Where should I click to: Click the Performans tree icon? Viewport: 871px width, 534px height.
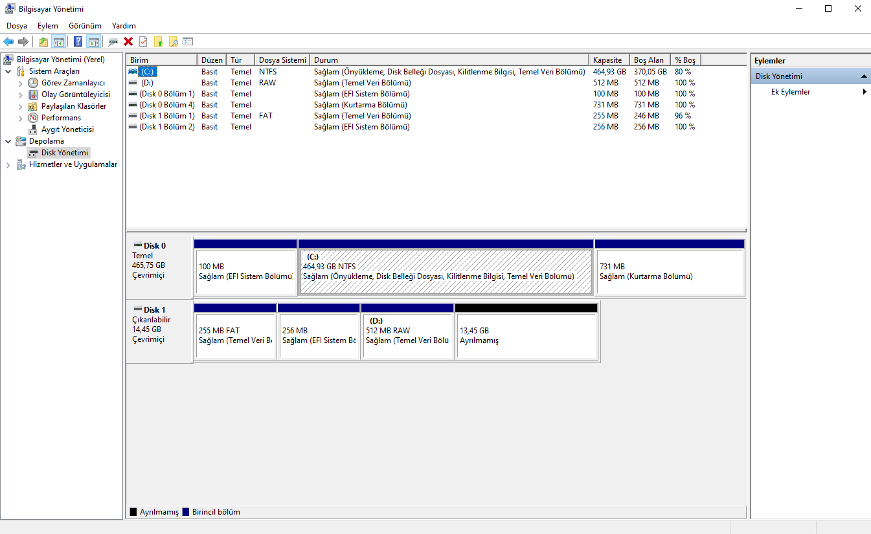pyautogui.click(x=33, y=118)
